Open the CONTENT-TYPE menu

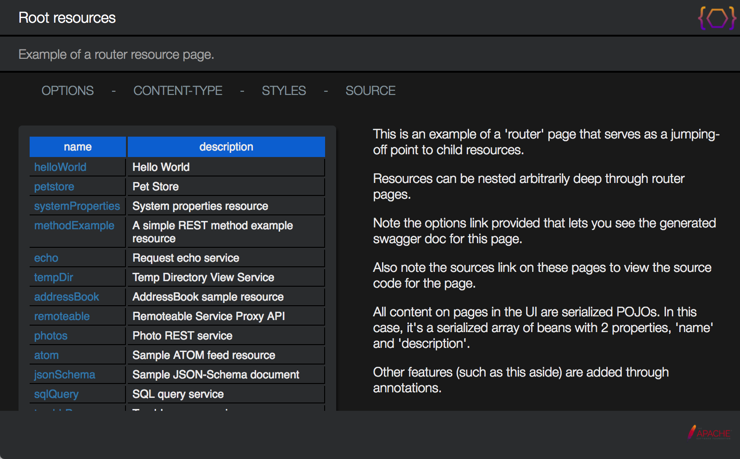point(178,91)
